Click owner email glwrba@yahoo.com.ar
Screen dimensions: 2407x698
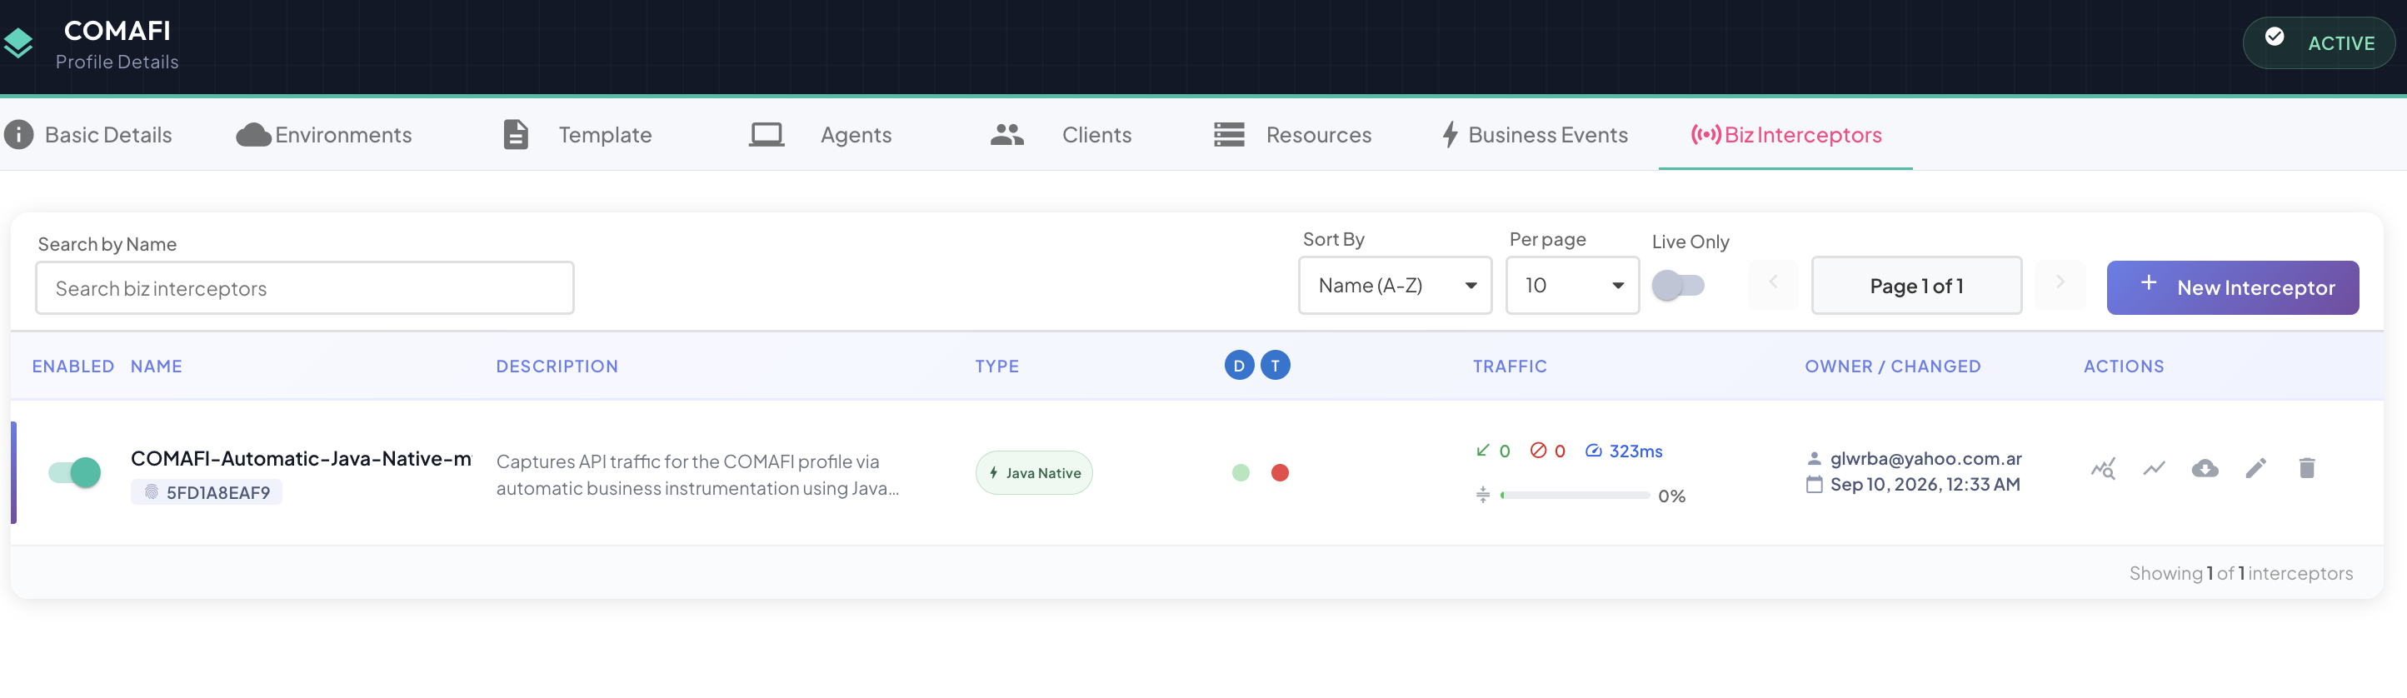pyautogui.click(x=1925, y=459)
